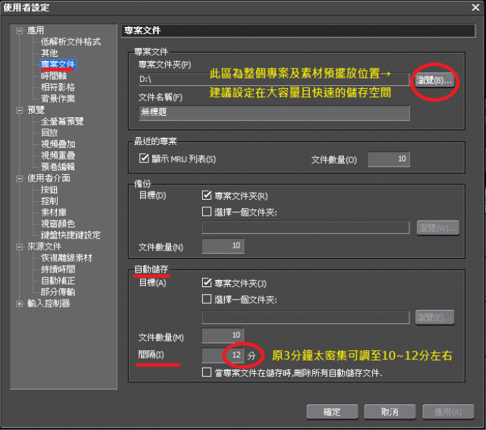Screen dimensions: 486x430
Task: Select 回放 in the tree
Action: pyautogui.click(x=49, y=132)
